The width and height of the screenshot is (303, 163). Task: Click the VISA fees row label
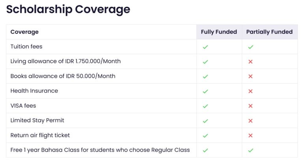point(23,106)
